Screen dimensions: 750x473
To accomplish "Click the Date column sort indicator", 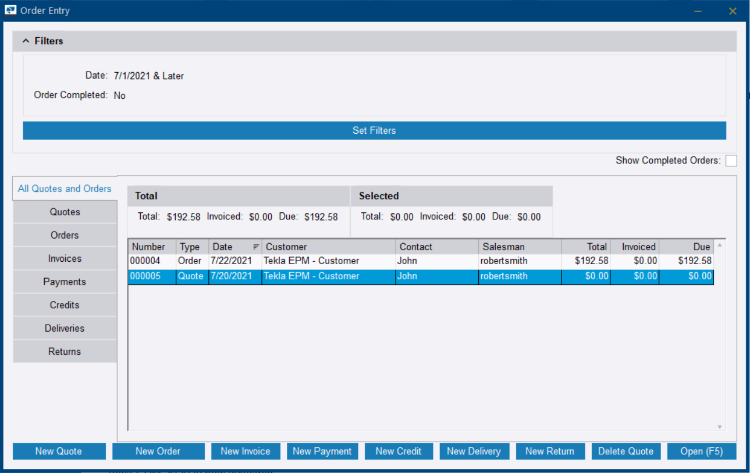I will tap(256, 247).
